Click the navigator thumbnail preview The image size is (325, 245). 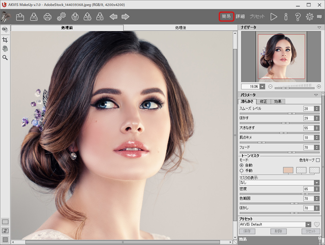pos(281,57)
